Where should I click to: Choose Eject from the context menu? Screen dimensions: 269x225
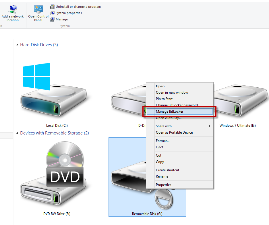(180, 147)
